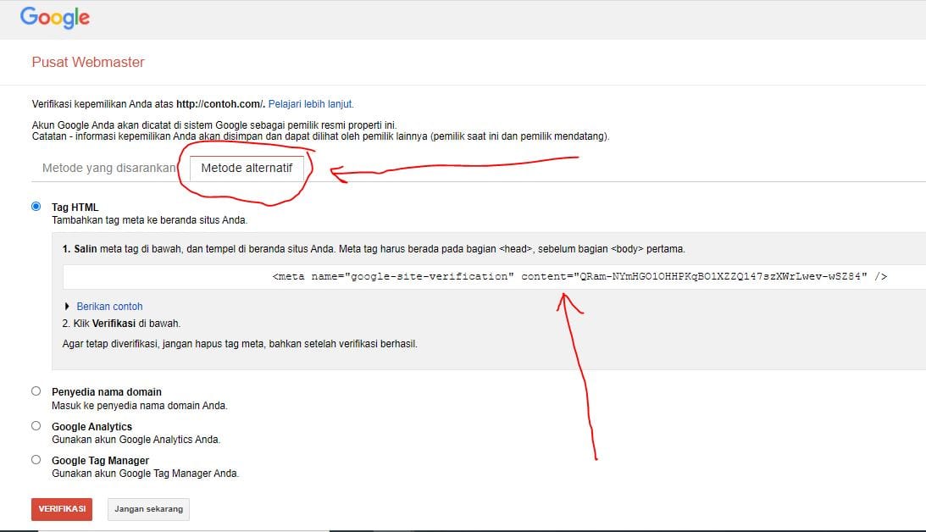Click 'Gunakan akun Google Tag Manager Anda' text
Viewport: 926px width, 532px height.
[145, 474]
